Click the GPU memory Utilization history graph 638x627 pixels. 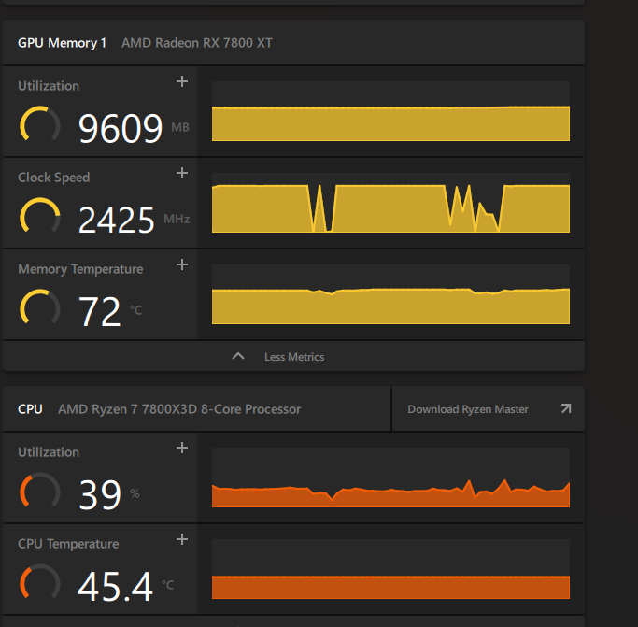click(x=390, y=111)
